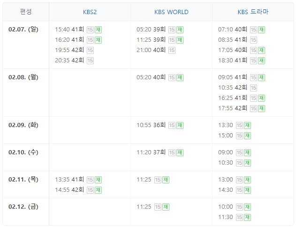Click the green 재 rerun badge beside 15:40
The image size is (296, 227).
[x=98, y=30]
